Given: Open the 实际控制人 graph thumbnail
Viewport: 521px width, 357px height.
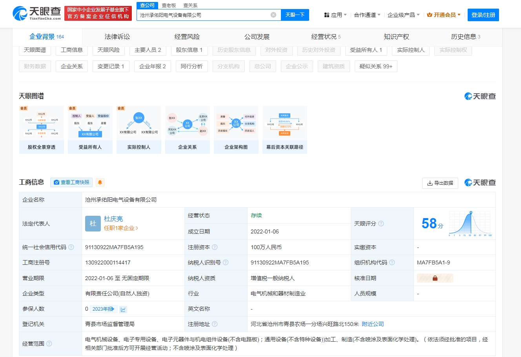Looking at the screenshot, I should [x=139, y=130].
